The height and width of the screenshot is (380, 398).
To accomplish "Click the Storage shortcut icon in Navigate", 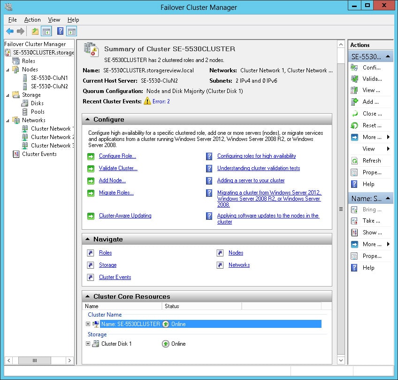I will tap(91, 265).
